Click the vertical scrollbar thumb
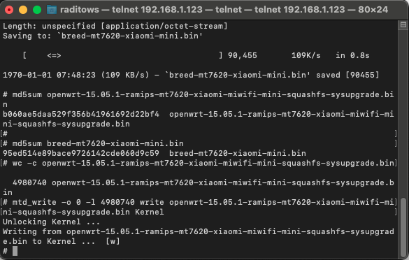The width and height of the screenshot is (409, 260). [x=403, y=227]
